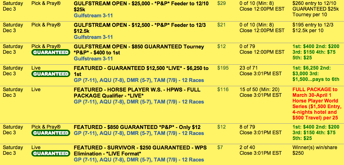The width and height of the screenshot is (344, 165).
Task: Click the $7 entry fee
Action: tap(220, 147)
